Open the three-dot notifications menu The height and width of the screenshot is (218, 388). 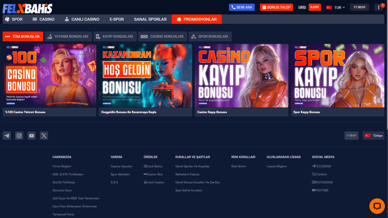(379, 7)
